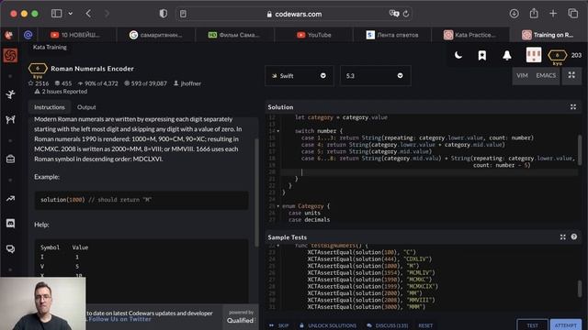Image resolution: width=588 pixels, height=330 pixels.
Task: Open the discussions chat icon in sidebar
Action: (10, 248)
